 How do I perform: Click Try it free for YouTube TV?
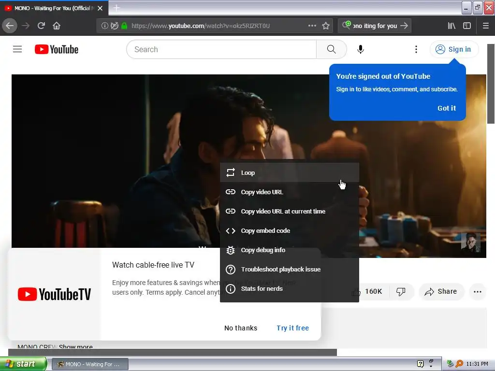[x=292, y=328]
